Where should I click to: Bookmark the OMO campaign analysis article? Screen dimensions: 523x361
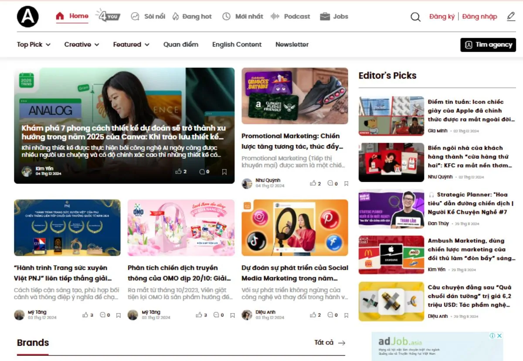coord(232,315)
